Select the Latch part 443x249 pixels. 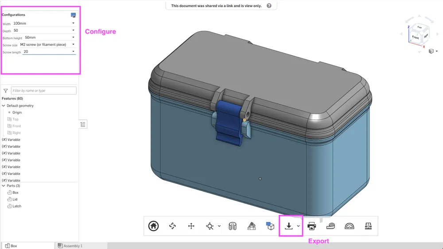[14, 206]
